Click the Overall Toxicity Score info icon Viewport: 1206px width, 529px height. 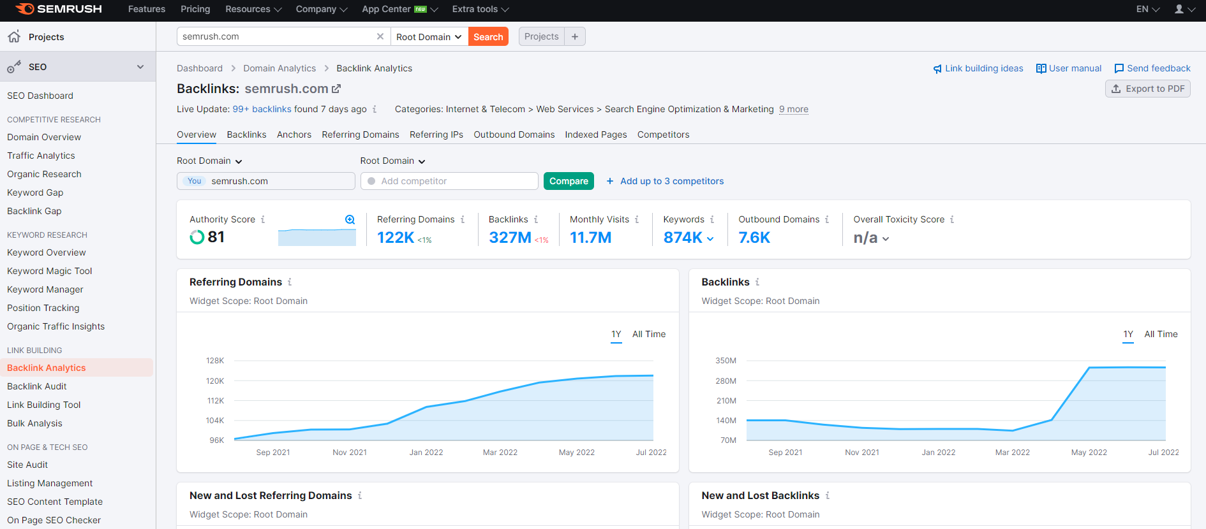(952, 219)
